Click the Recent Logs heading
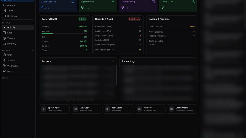This screenshot has height=138, width=246. (x=129, y=61)
